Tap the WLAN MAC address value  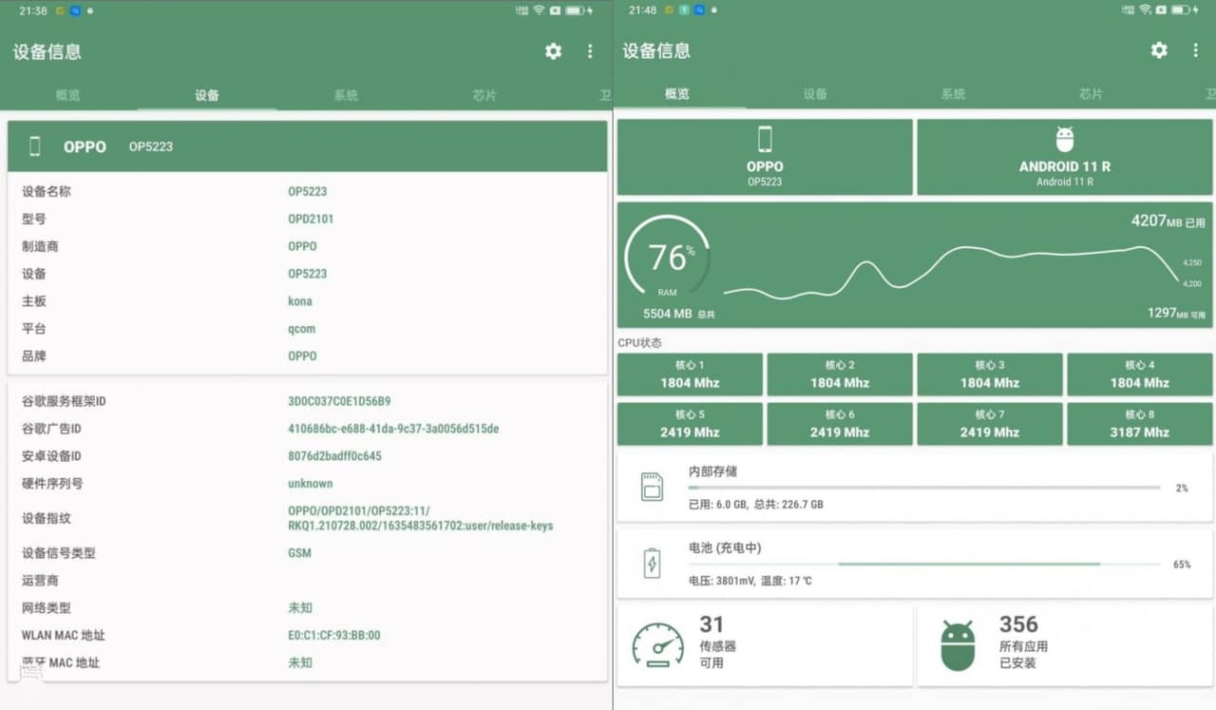333,635
